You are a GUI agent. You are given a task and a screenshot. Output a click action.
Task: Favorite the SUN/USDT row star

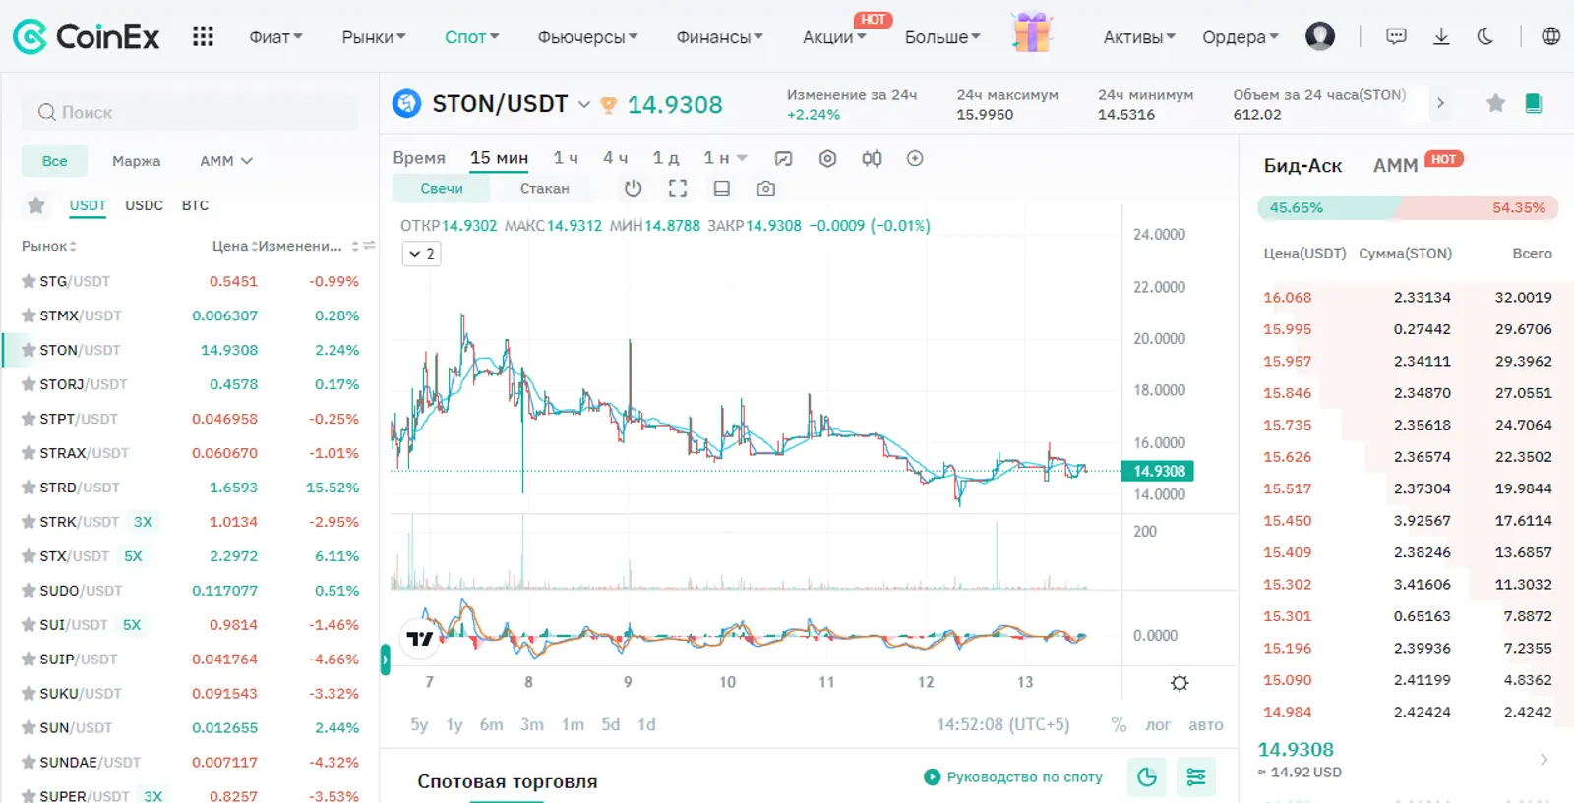tap(29, 728)
